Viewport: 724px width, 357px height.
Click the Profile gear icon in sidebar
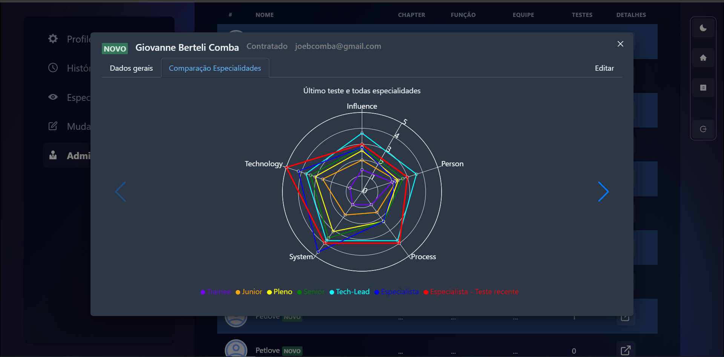point(53,39)
